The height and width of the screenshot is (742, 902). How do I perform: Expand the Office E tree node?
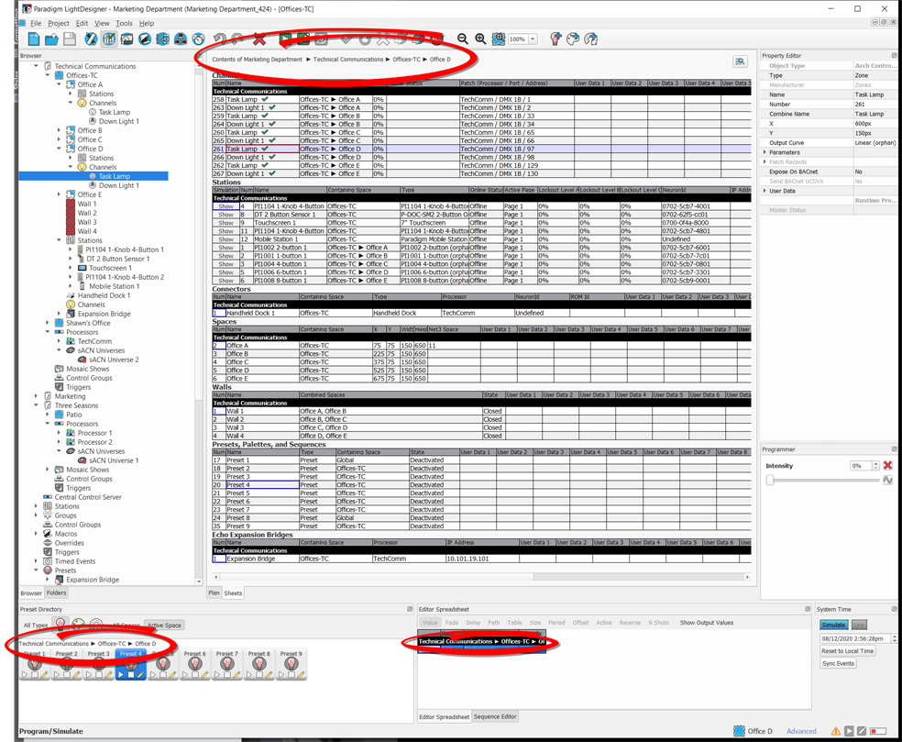60,194
